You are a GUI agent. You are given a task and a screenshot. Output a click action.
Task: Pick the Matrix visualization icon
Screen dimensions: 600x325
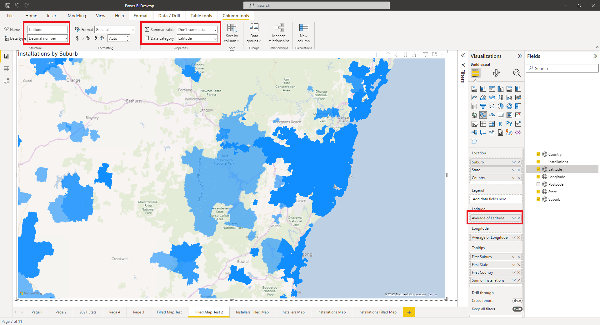[x=492, y=124]
